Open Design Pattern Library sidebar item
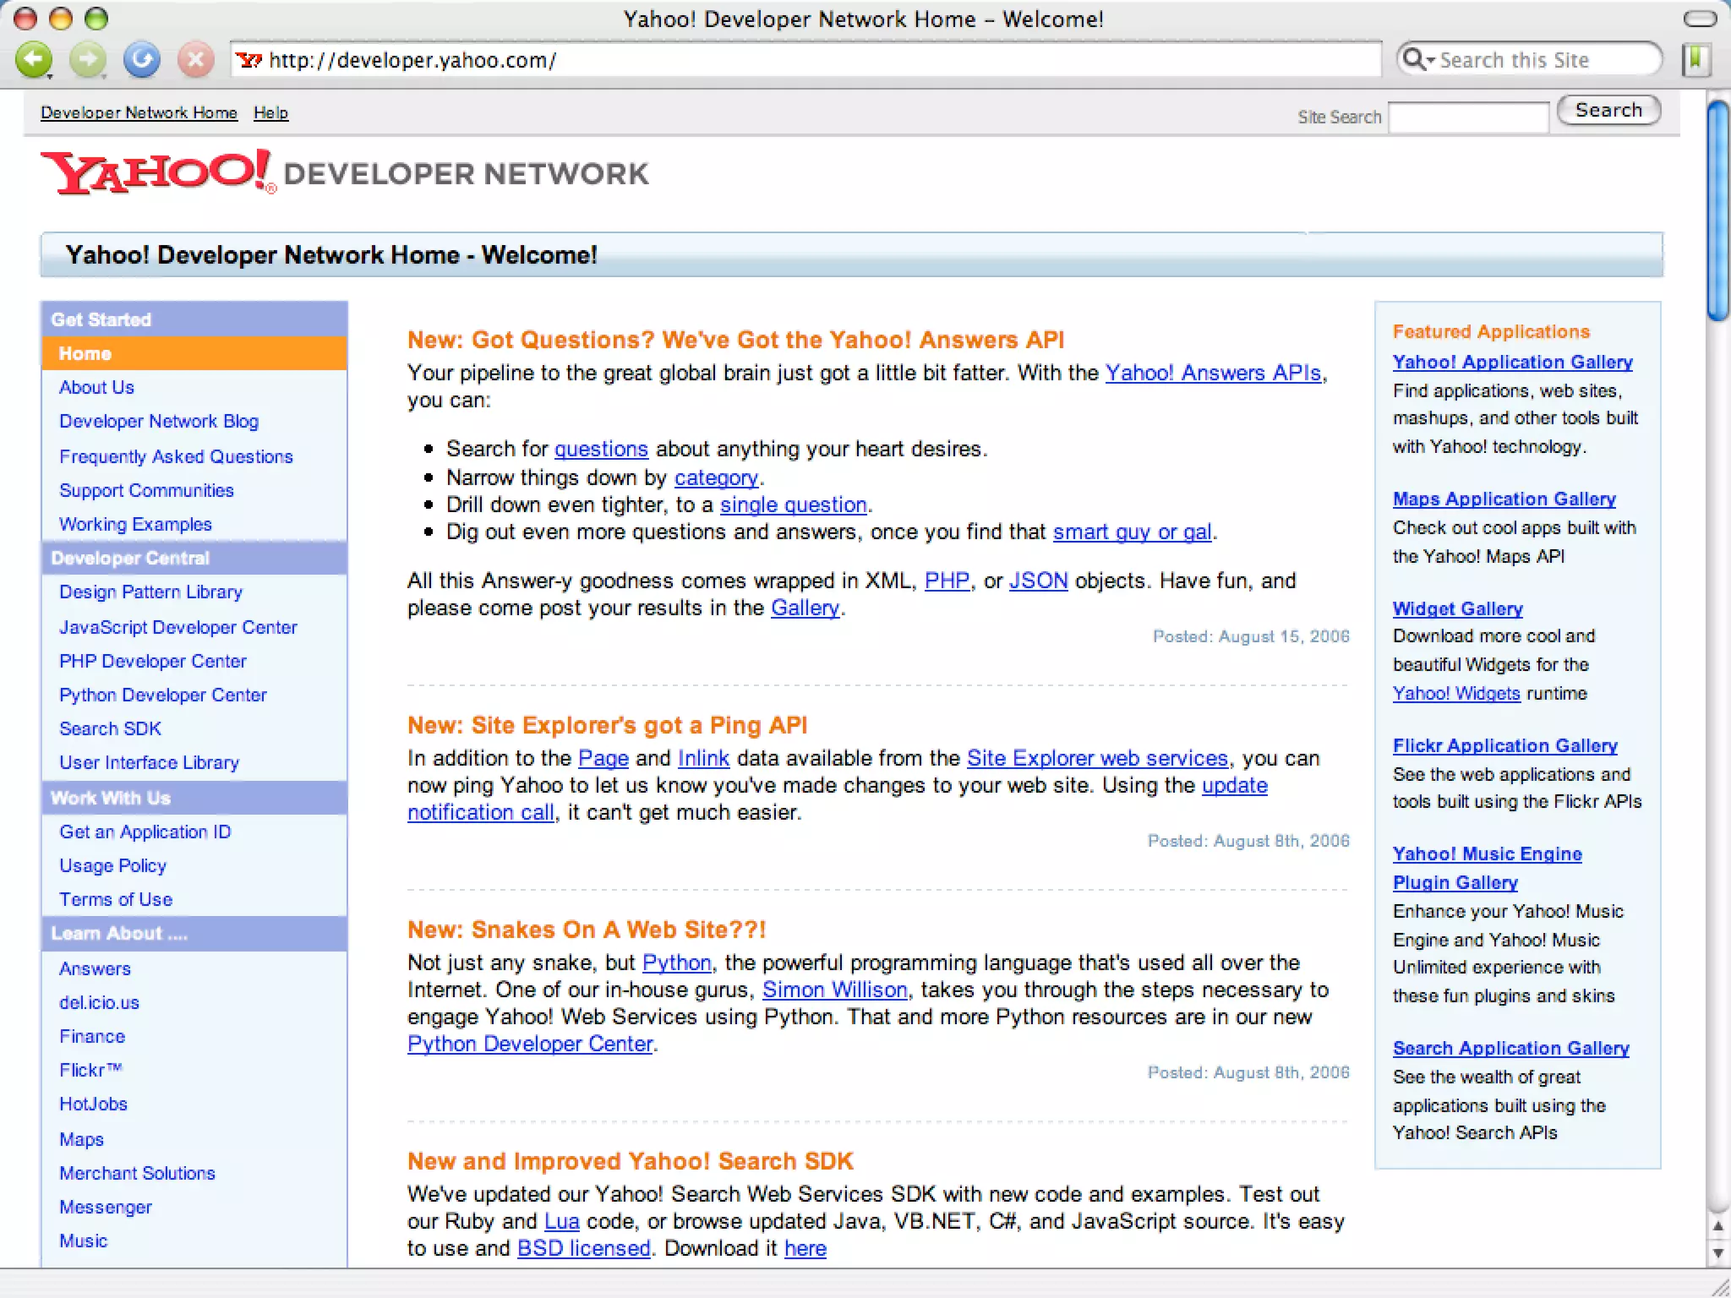 (150, 592)
